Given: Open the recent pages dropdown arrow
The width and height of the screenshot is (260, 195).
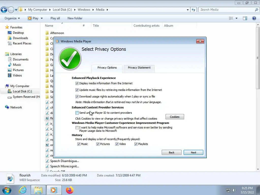Looking at the screenshot, I should 16,10.
